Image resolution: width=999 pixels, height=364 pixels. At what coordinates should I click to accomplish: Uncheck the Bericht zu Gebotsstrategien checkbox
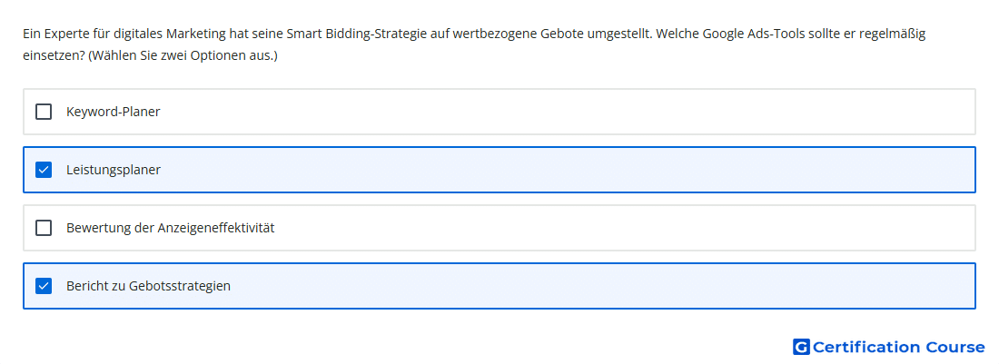[44, 286]
